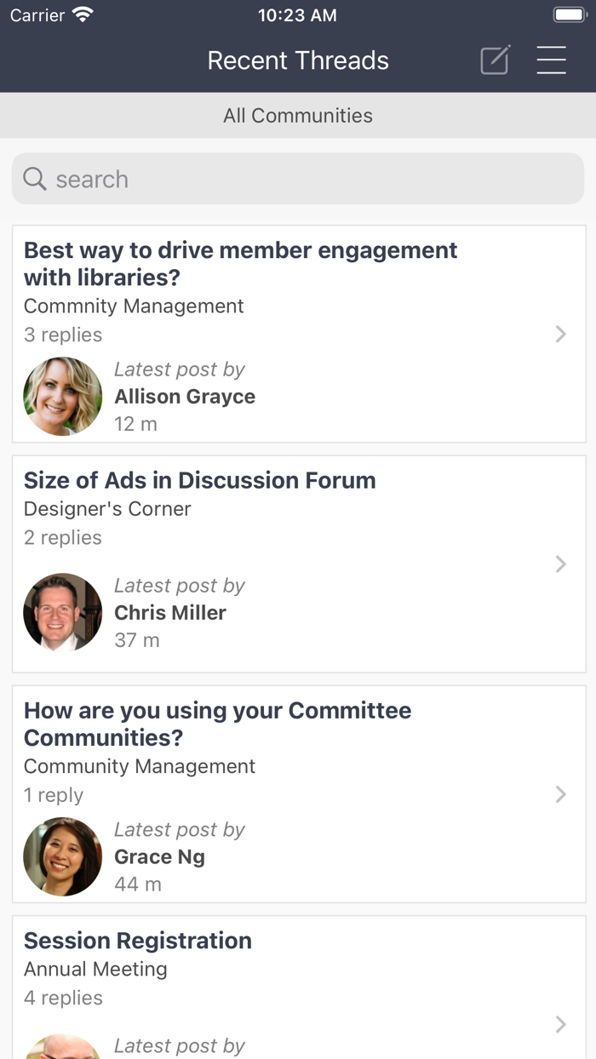Click the 3 replies count

63,334
